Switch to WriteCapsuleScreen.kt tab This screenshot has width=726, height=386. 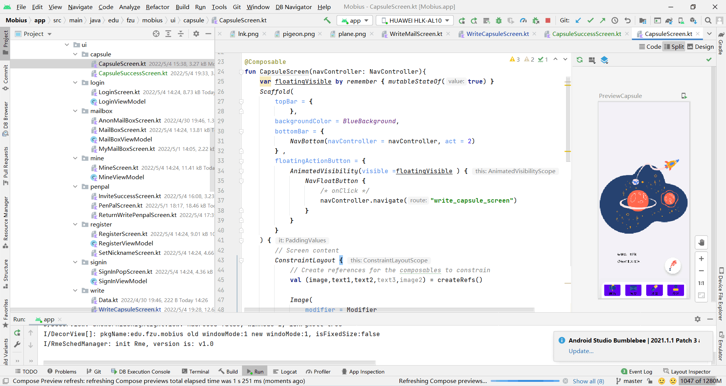click(498, 34)
